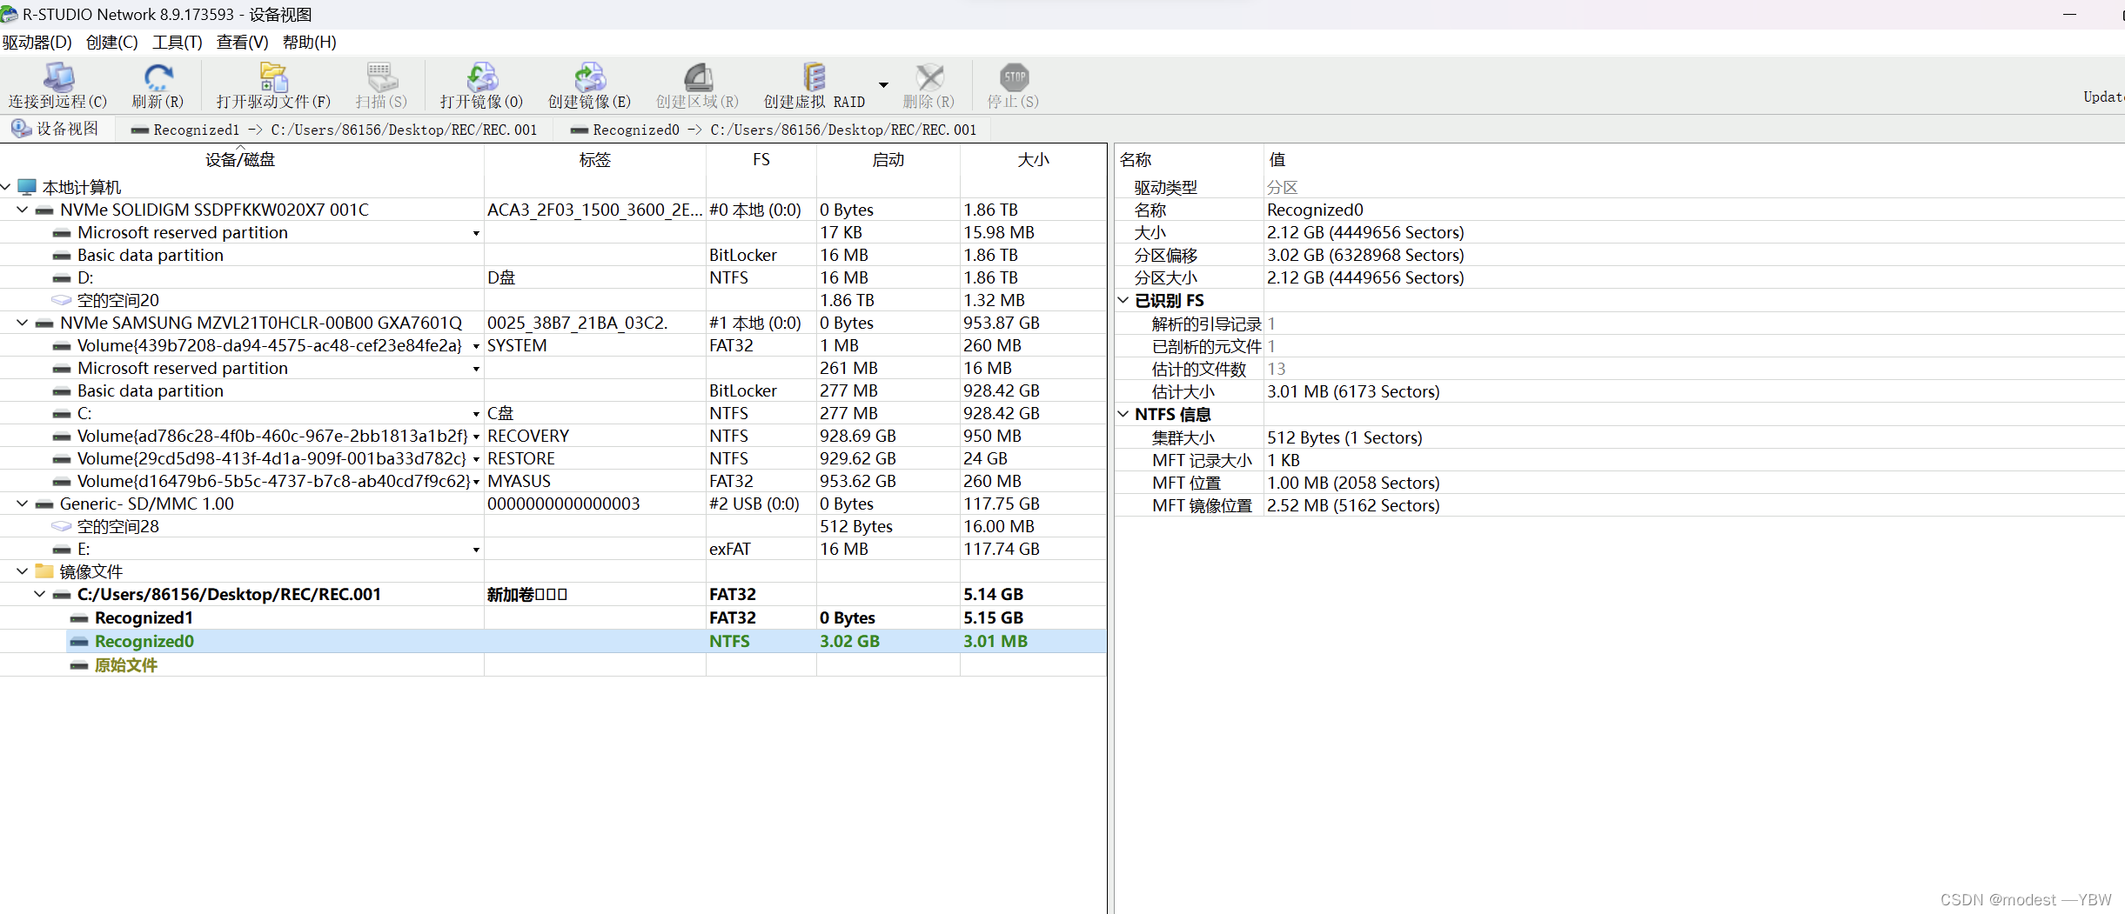Image resolution: width=2125 pixels, height=914 pixels.
Task: Click the Refresh (刷新) toolbar icon
Action: coord(158,77)
